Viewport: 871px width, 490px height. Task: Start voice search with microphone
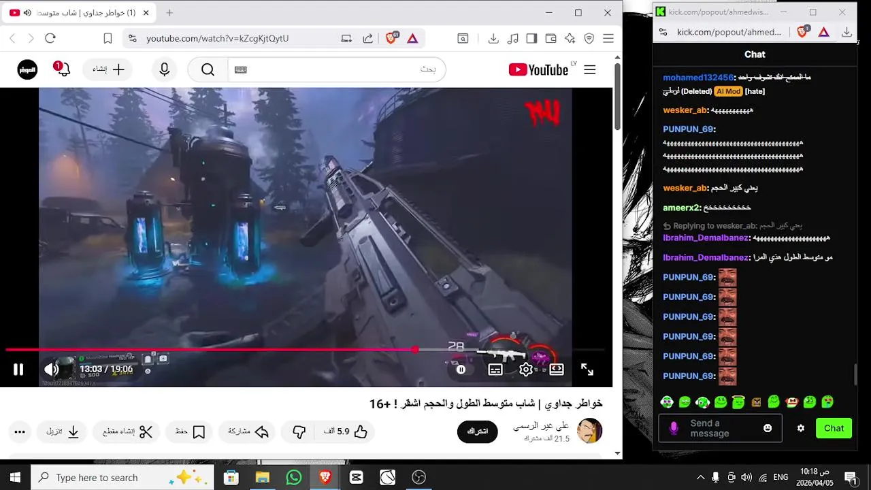click(x=164, y=69)
